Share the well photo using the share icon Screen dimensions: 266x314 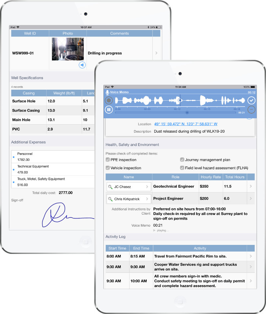coord(82,65)
